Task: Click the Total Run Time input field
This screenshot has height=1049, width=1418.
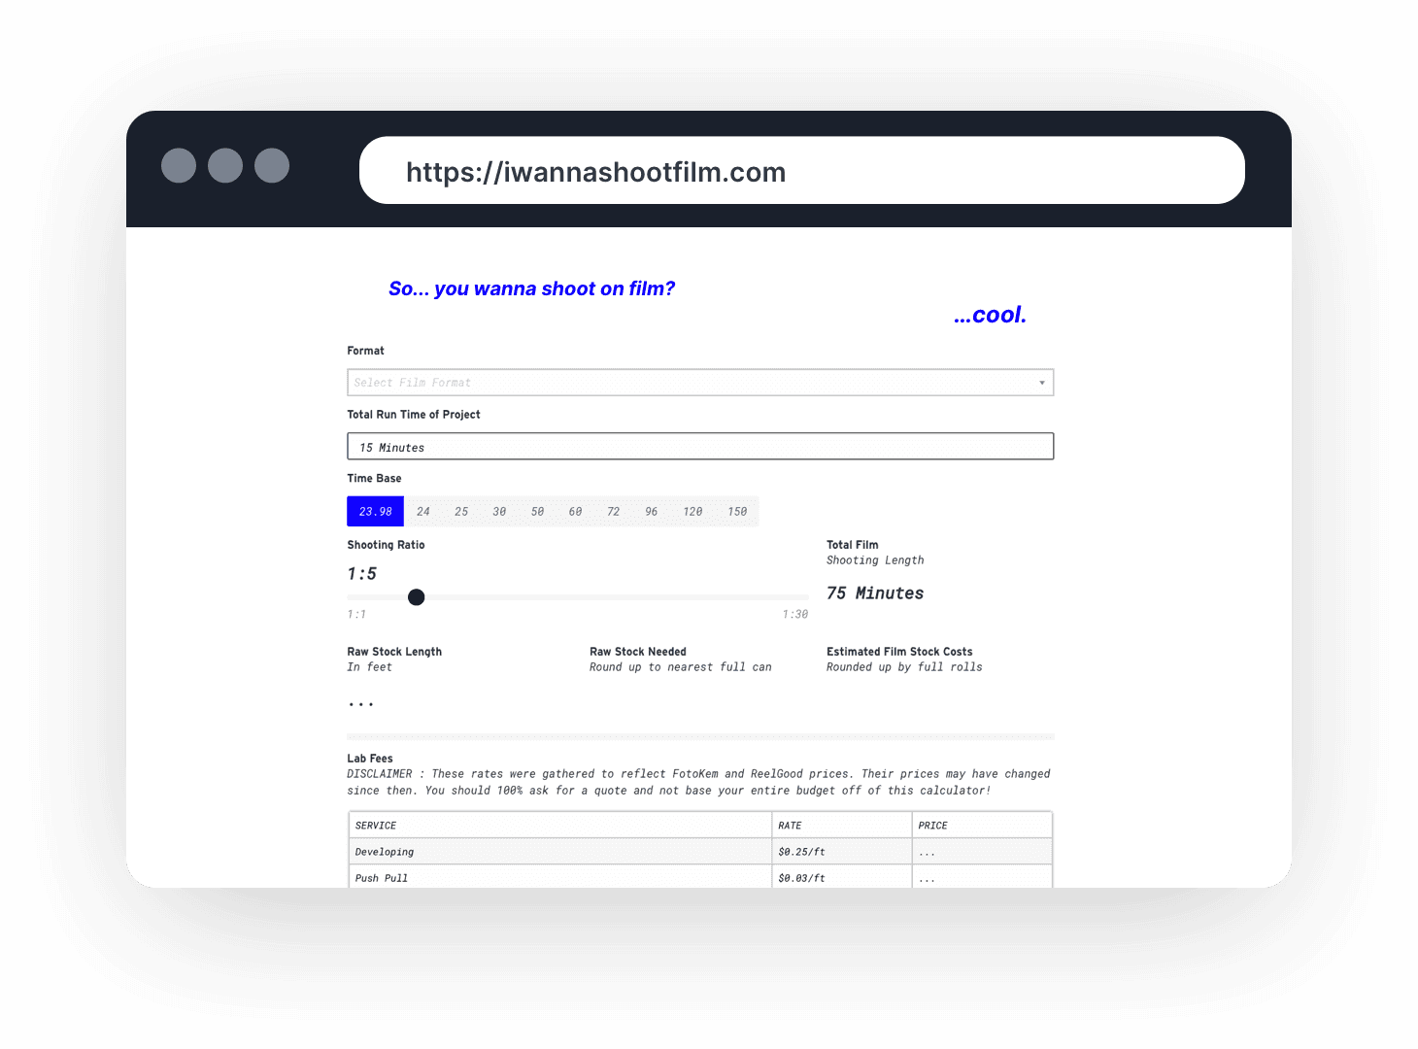Action: tap(699, 447)
